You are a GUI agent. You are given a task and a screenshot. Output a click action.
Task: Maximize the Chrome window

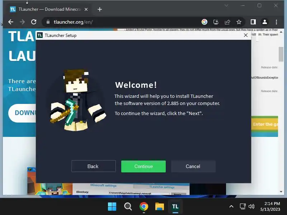pyautogui.click(x=259, y=5)
